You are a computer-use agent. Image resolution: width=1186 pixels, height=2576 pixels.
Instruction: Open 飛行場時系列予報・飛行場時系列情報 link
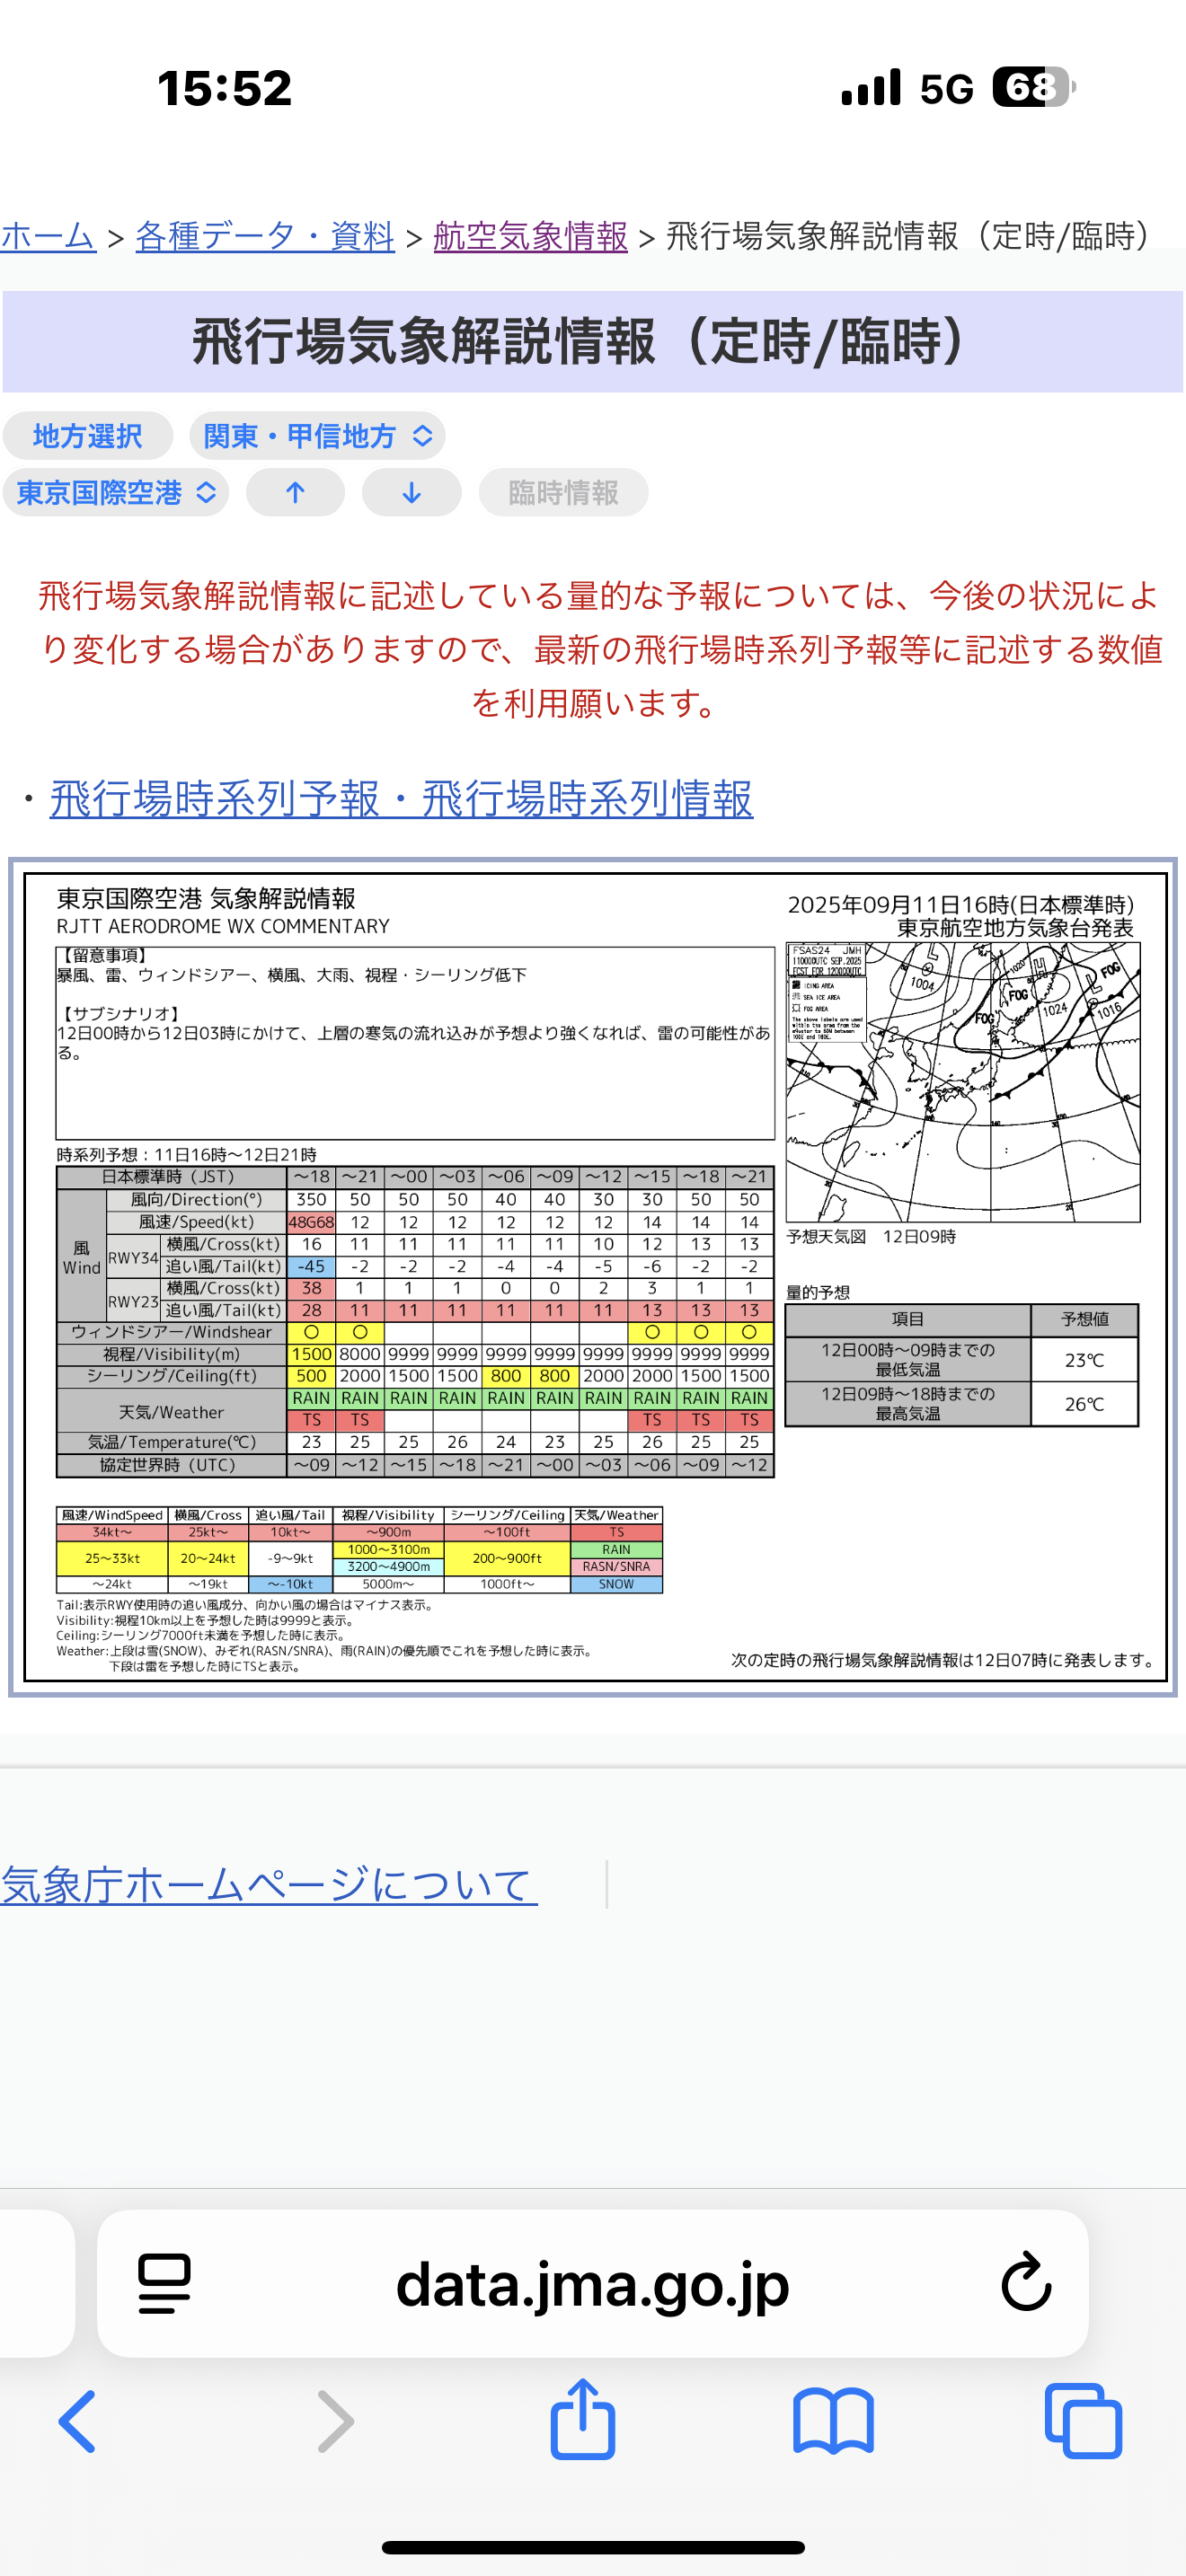(x=401, y=799)
